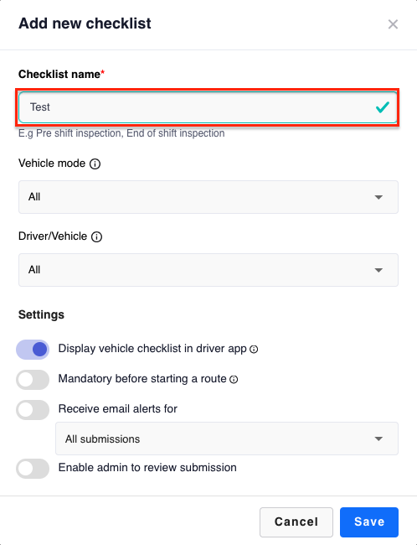This screenshot has height=545, width=417.
Task: Enable admin to review submission switch
Action: click(33, 468)
